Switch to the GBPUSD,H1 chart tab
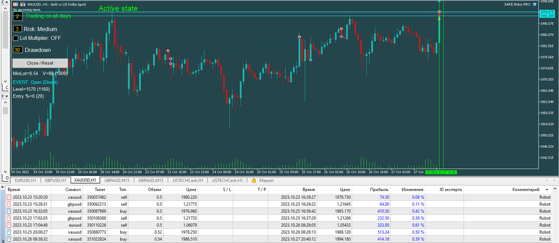This screenshot has height=243, width=559. click(55, 180)
